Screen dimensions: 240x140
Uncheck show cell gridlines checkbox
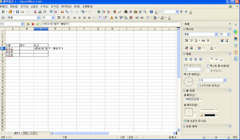[185, 121]
